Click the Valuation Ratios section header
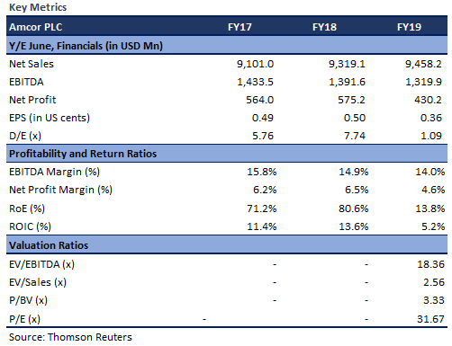 [x=49, y=245]
